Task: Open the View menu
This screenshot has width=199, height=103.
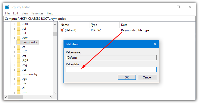Action: 25,13
